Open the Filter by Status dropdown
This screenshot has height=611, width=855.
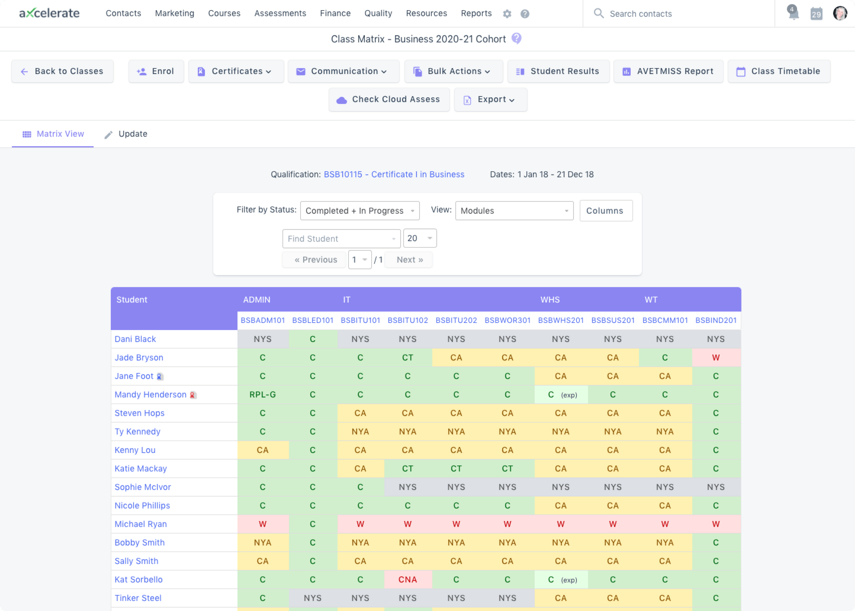click(359, 211)
